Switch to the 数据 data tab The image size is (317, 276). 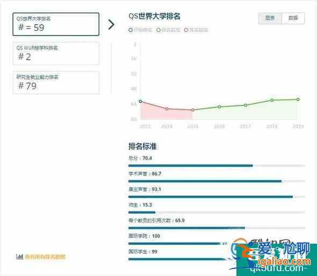(293, 18)
